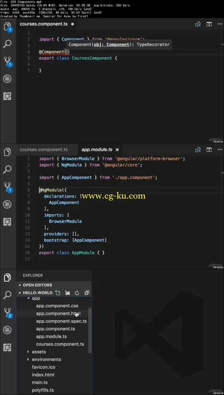
Task: Click the '@Component()' decorator line
Action: point(54,52)
